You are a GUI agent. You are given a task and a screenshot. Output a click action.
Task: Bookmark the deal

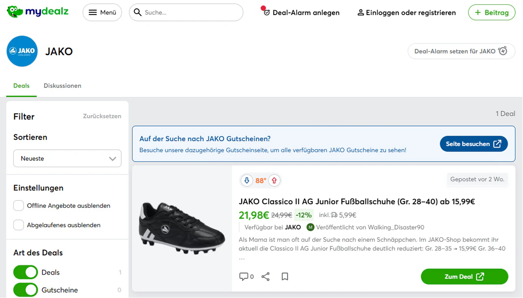285,277
